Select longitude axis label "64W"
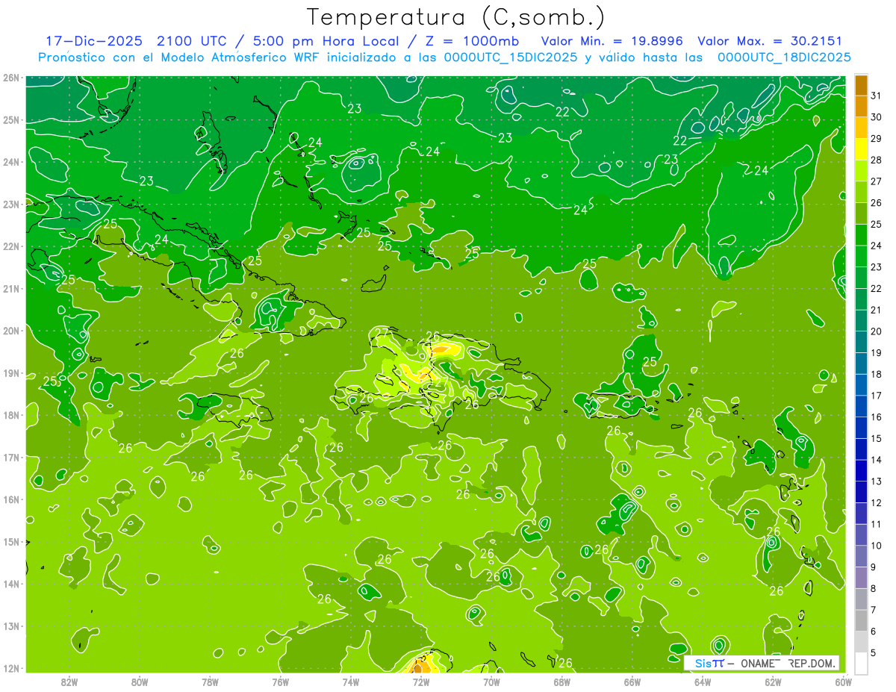Image resolution: width=896 pixels, height=692 pixels. 703,682
